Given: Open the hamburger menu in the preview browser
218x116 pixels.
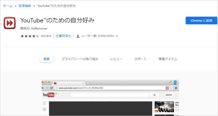Looking at the screenshot, I should pos(176,88).
